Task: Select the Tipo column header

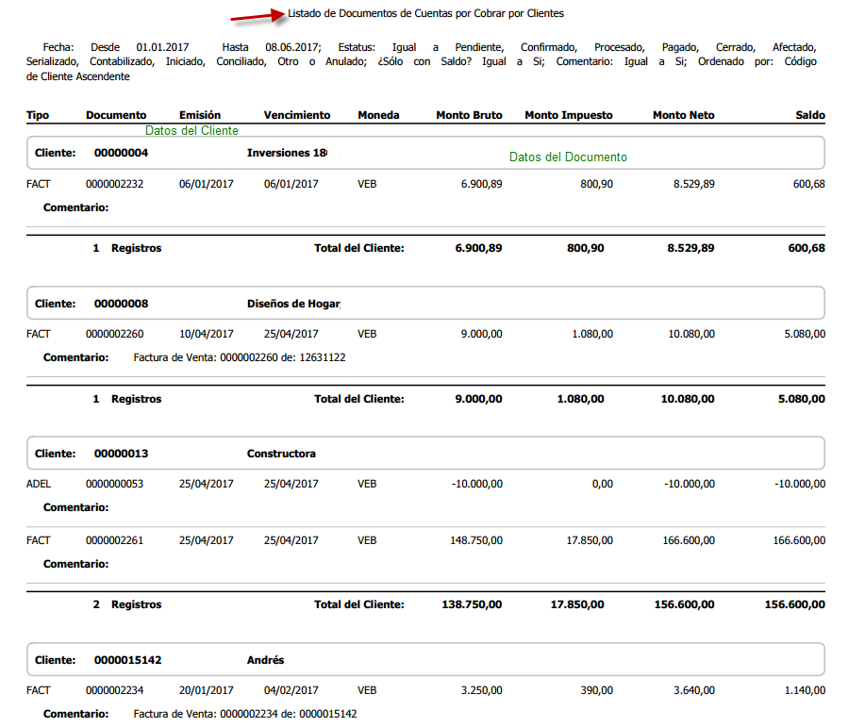Action: coord(38,115)
